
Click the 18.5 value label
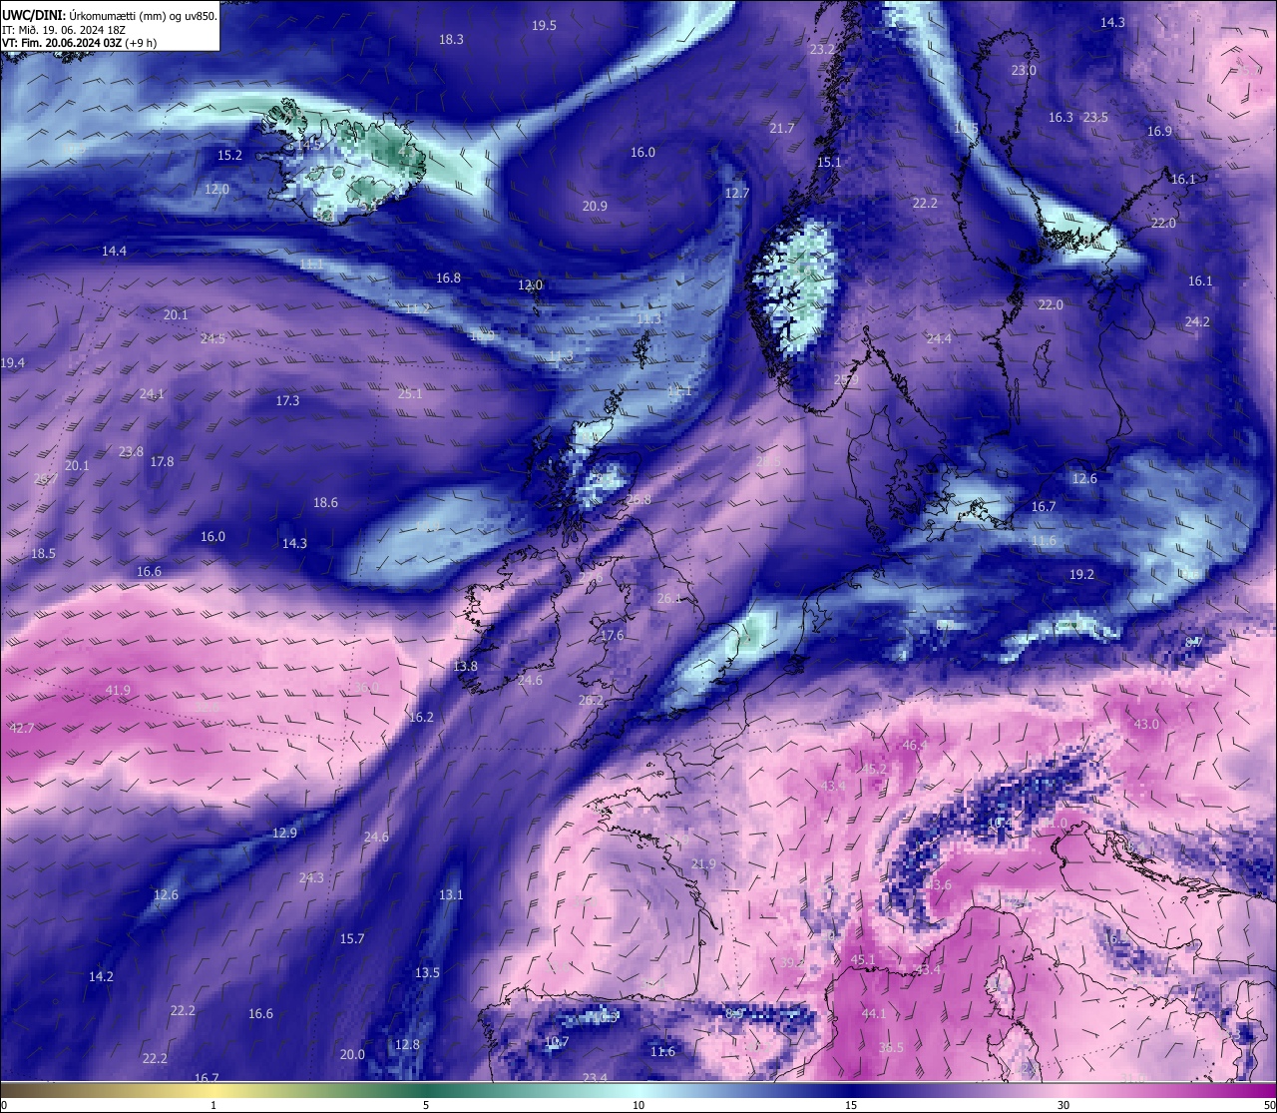pos(43,554)
